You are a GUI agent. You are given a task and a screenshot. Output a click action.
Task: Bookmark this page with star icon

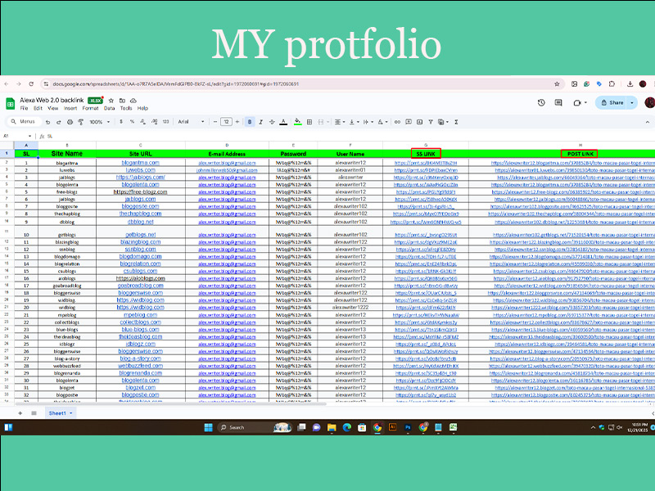(x=557, y=84)
